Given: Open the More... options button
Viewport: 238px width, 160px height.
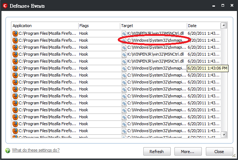Looking at the screenshot, I should 188,152.
